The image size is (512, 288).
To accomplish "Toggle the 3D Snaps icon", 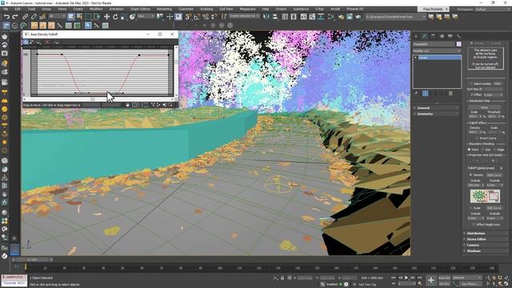I will click(188, 16).
